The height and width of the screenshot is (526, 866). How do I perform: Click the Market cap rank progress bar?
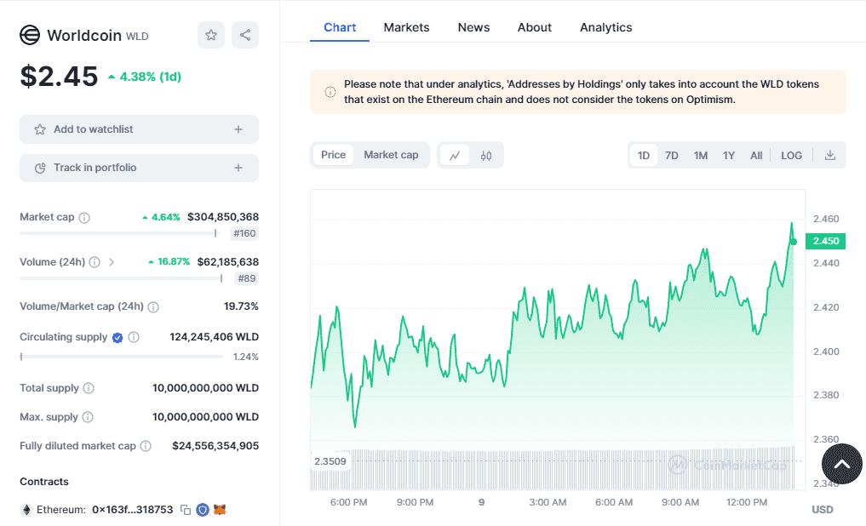pyautogui.click(x=119, y=233)
